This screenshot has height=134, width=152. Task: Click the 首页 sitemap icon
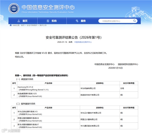19,21
